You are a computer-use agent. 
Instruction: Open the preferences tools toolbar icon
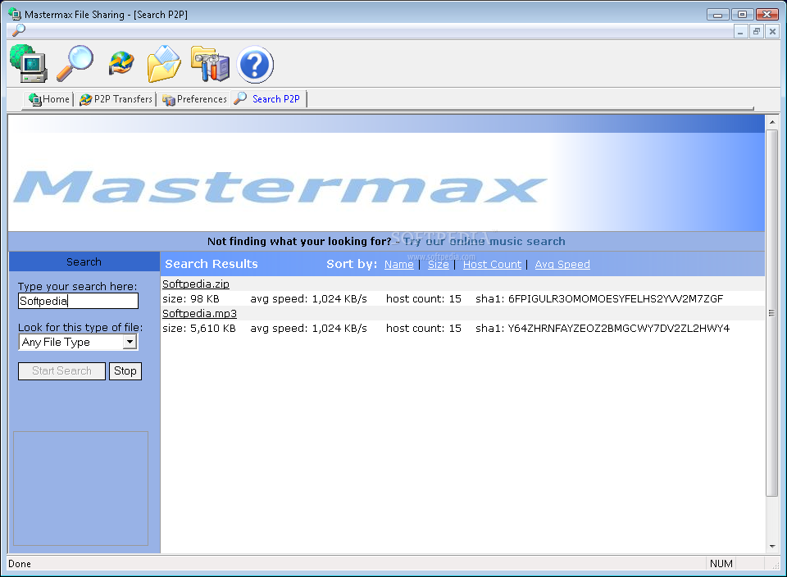tap(211, 64)
